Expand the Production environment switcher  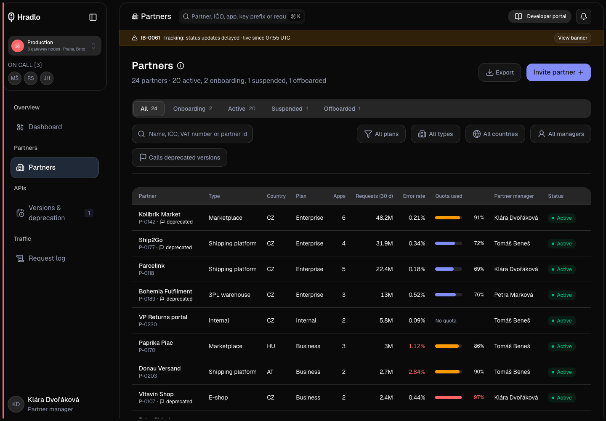(55, 45)
